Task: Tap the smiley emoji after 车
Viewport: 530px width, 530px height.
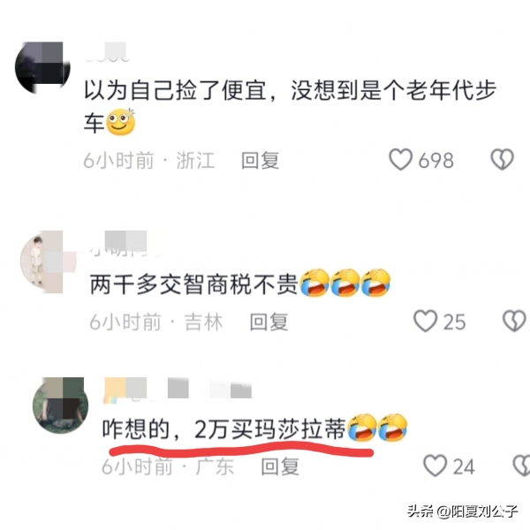Action: 121,122
